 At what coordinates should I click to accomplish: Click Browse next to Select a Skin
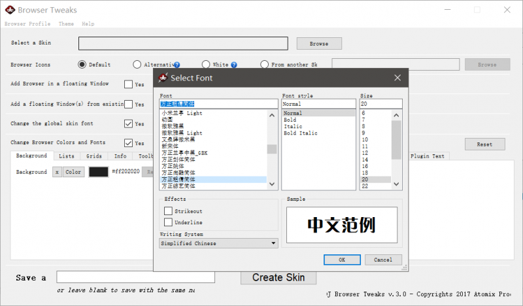(x=319, y=43)
